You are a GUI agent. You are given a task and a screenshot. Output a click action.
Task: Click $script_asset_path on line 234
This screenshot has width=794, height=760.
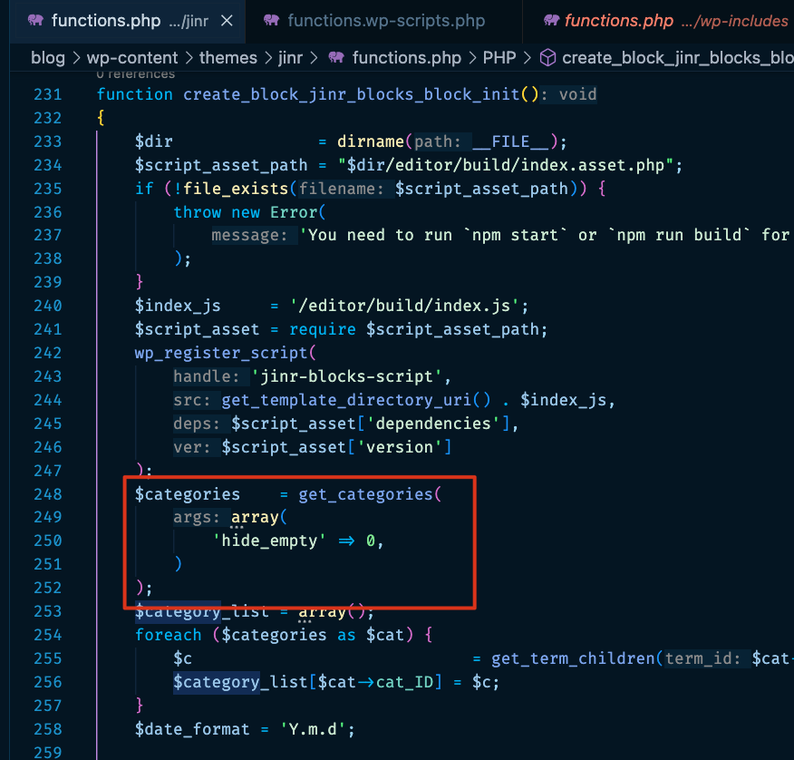point(221,165)
